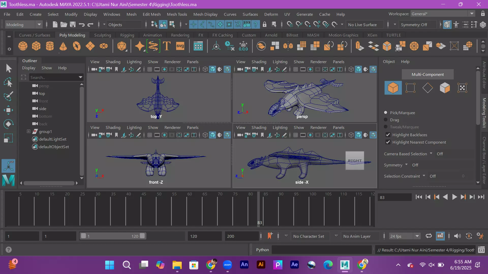The image size is (488, 274).
Task: Toggle Highlight Nearest Component checkbox
Action: tap(388, 142)
